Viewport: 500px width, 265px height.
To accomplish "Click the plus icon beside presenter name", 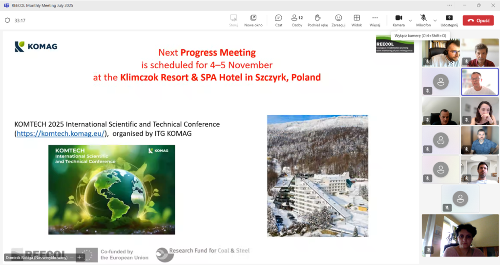I will point(80,257).
